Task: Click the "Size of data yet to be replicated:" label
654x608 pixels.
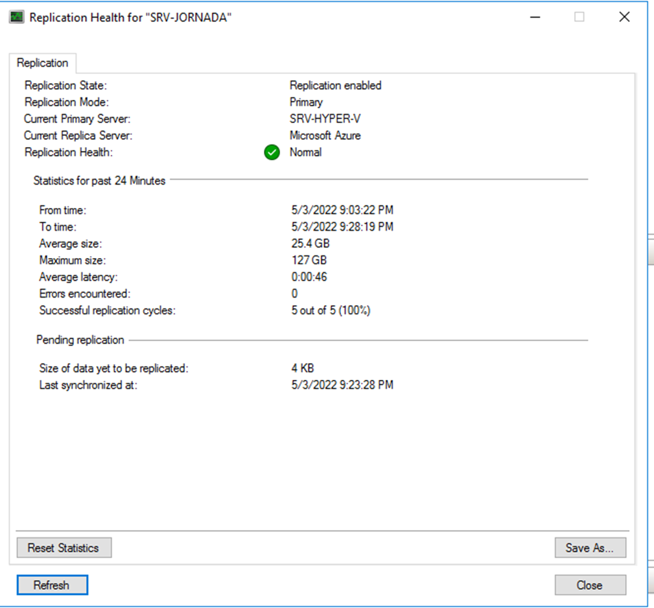Action: pos(114,368)
